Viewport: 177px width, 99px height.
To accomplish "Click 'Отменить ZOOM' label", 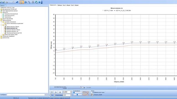I will click(x=98, y=95).
